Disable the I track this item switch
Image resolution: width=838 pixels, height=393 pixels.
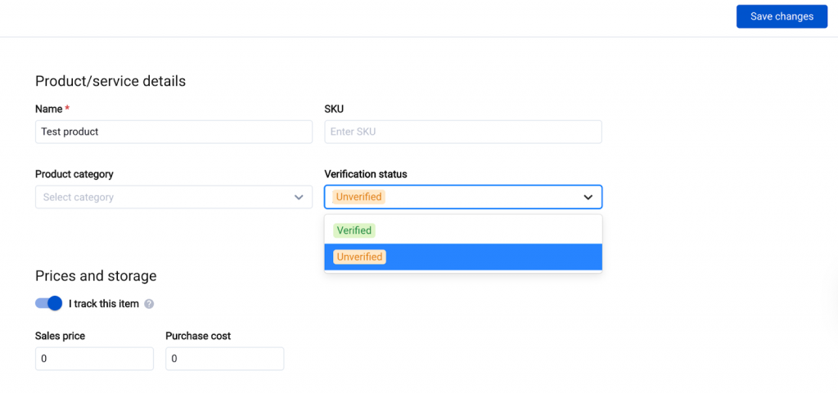tap(49, 303)
